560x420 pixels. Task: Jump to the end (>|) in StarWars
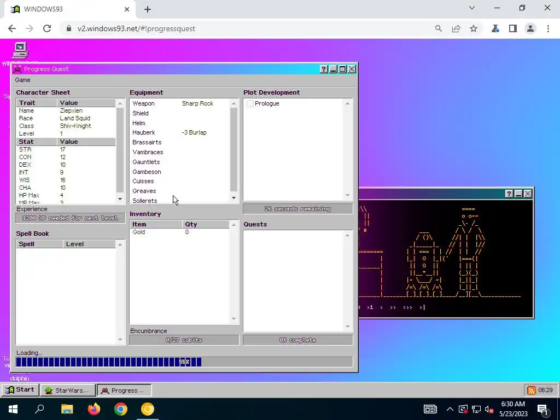tap(422, 307)
